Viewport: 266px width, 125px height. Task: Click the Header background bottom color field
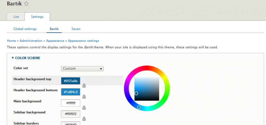[71, 92]
